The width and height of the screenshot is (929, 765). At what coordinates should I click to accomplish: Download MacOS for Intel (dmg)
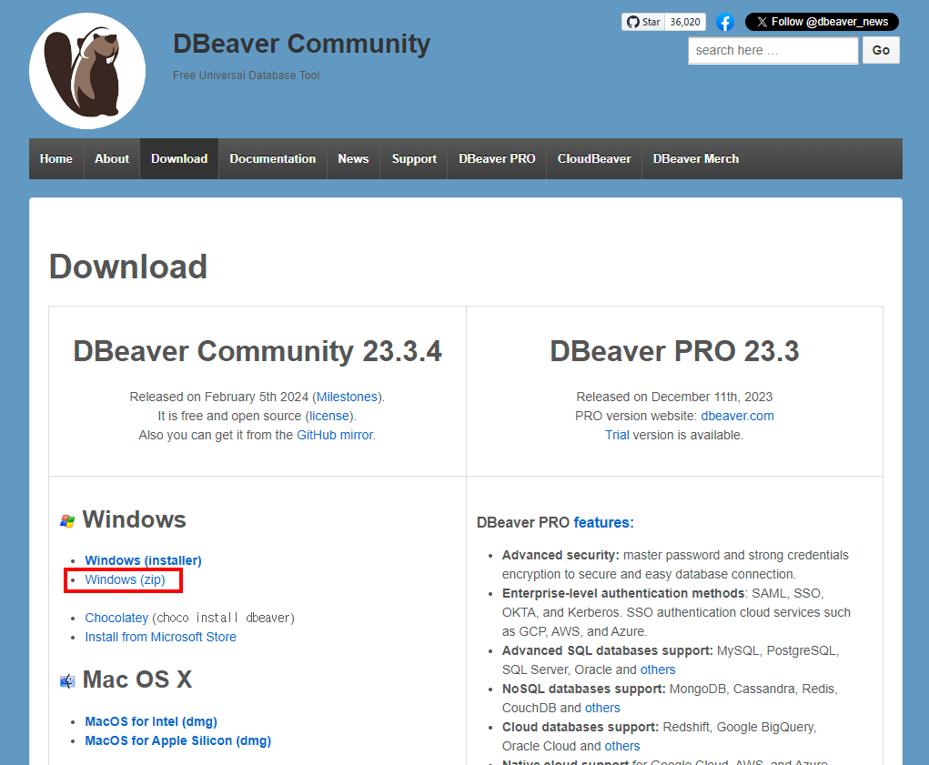click(x=151, y=721)
